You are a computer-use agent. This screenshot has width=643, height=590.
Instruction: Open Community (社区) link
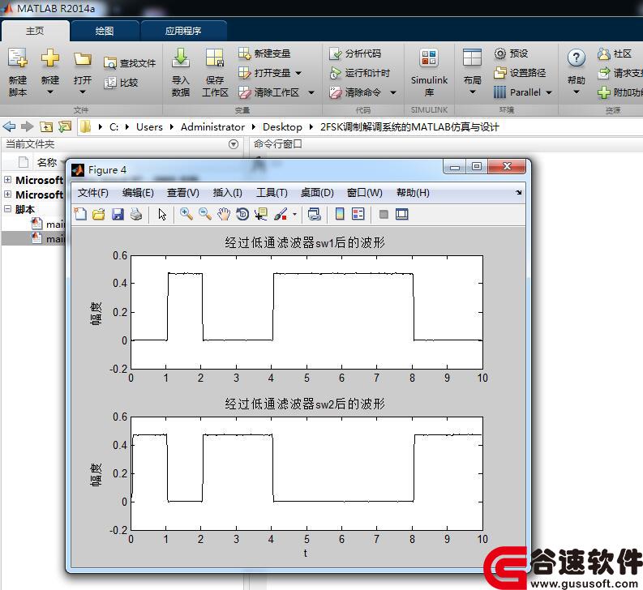coord(615,53)
